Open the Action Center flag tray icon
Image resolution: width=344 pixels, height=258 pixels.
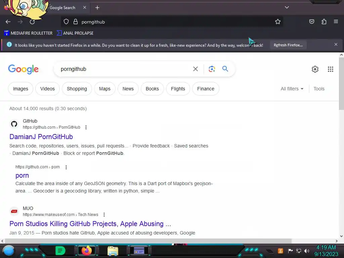coord(290,251)
